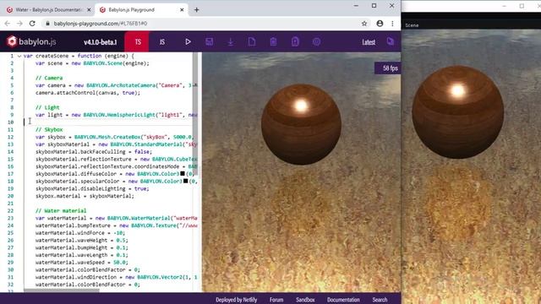541x304 pixels.
Task: Click the Scene title in the right window
Action: (x=412, y=25)
